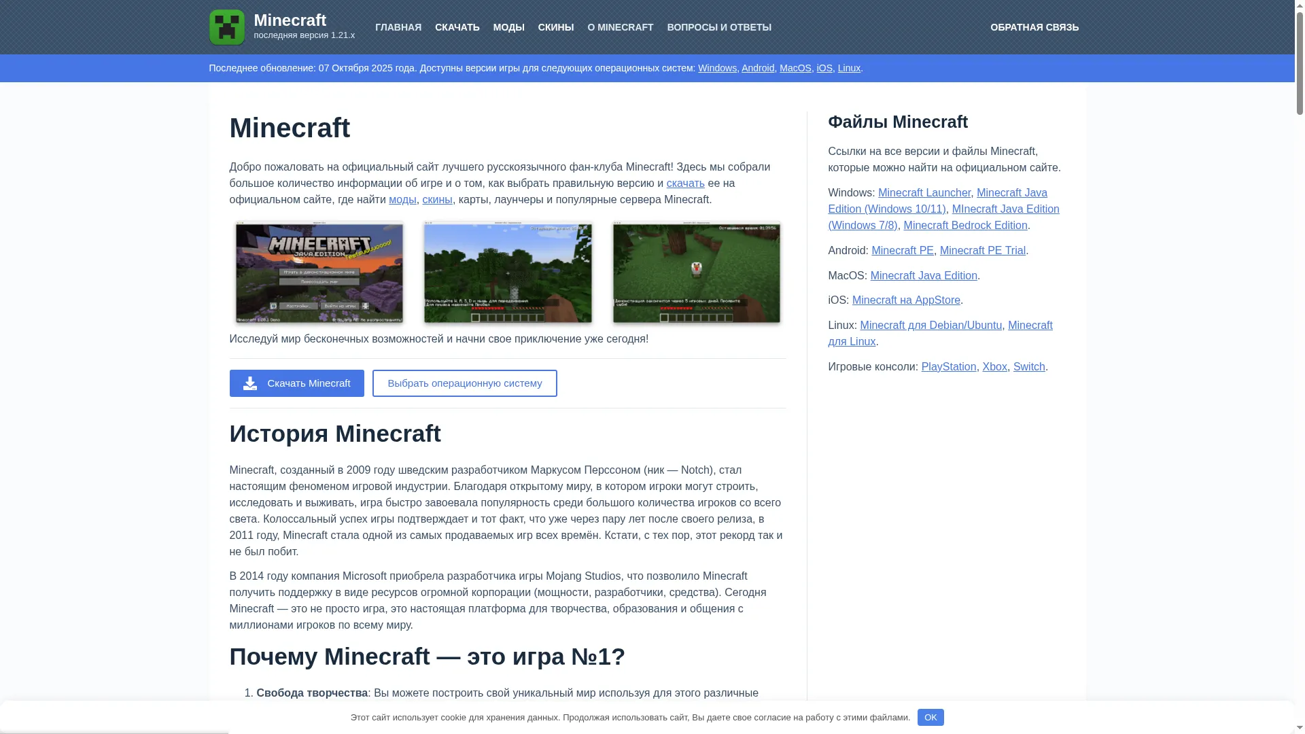Screen dimensions: 1305x734
Task: Open the СКАЧАТЬ menu item
Action: [x=457, y=27]
